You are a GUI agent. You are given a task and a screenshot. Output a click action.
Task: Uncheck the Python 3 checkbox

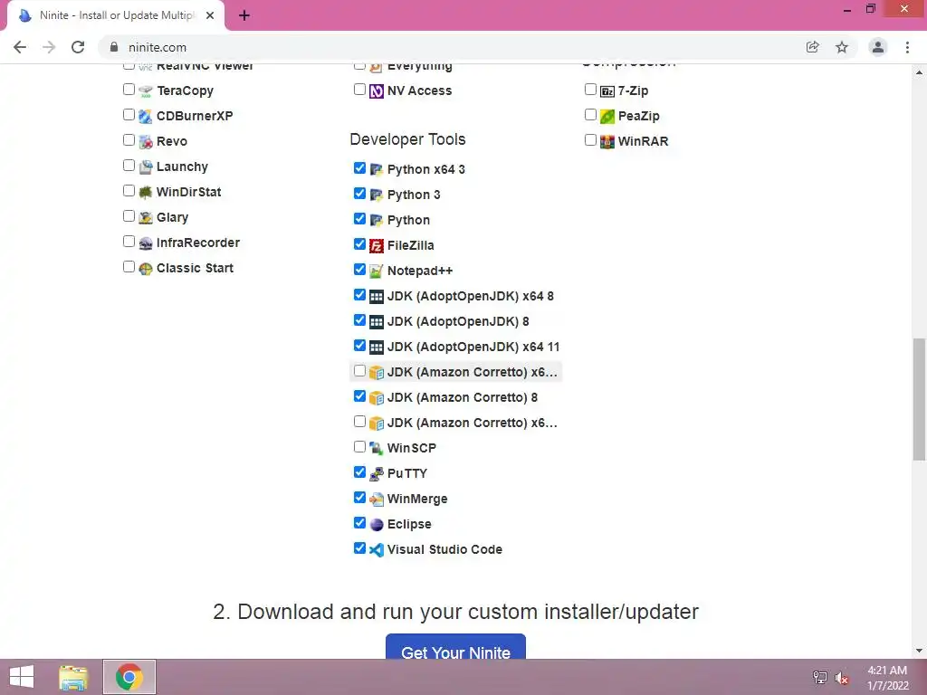pos(359,194)
